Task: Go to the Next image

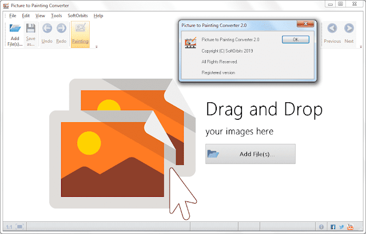Action: tap(349, 34)
